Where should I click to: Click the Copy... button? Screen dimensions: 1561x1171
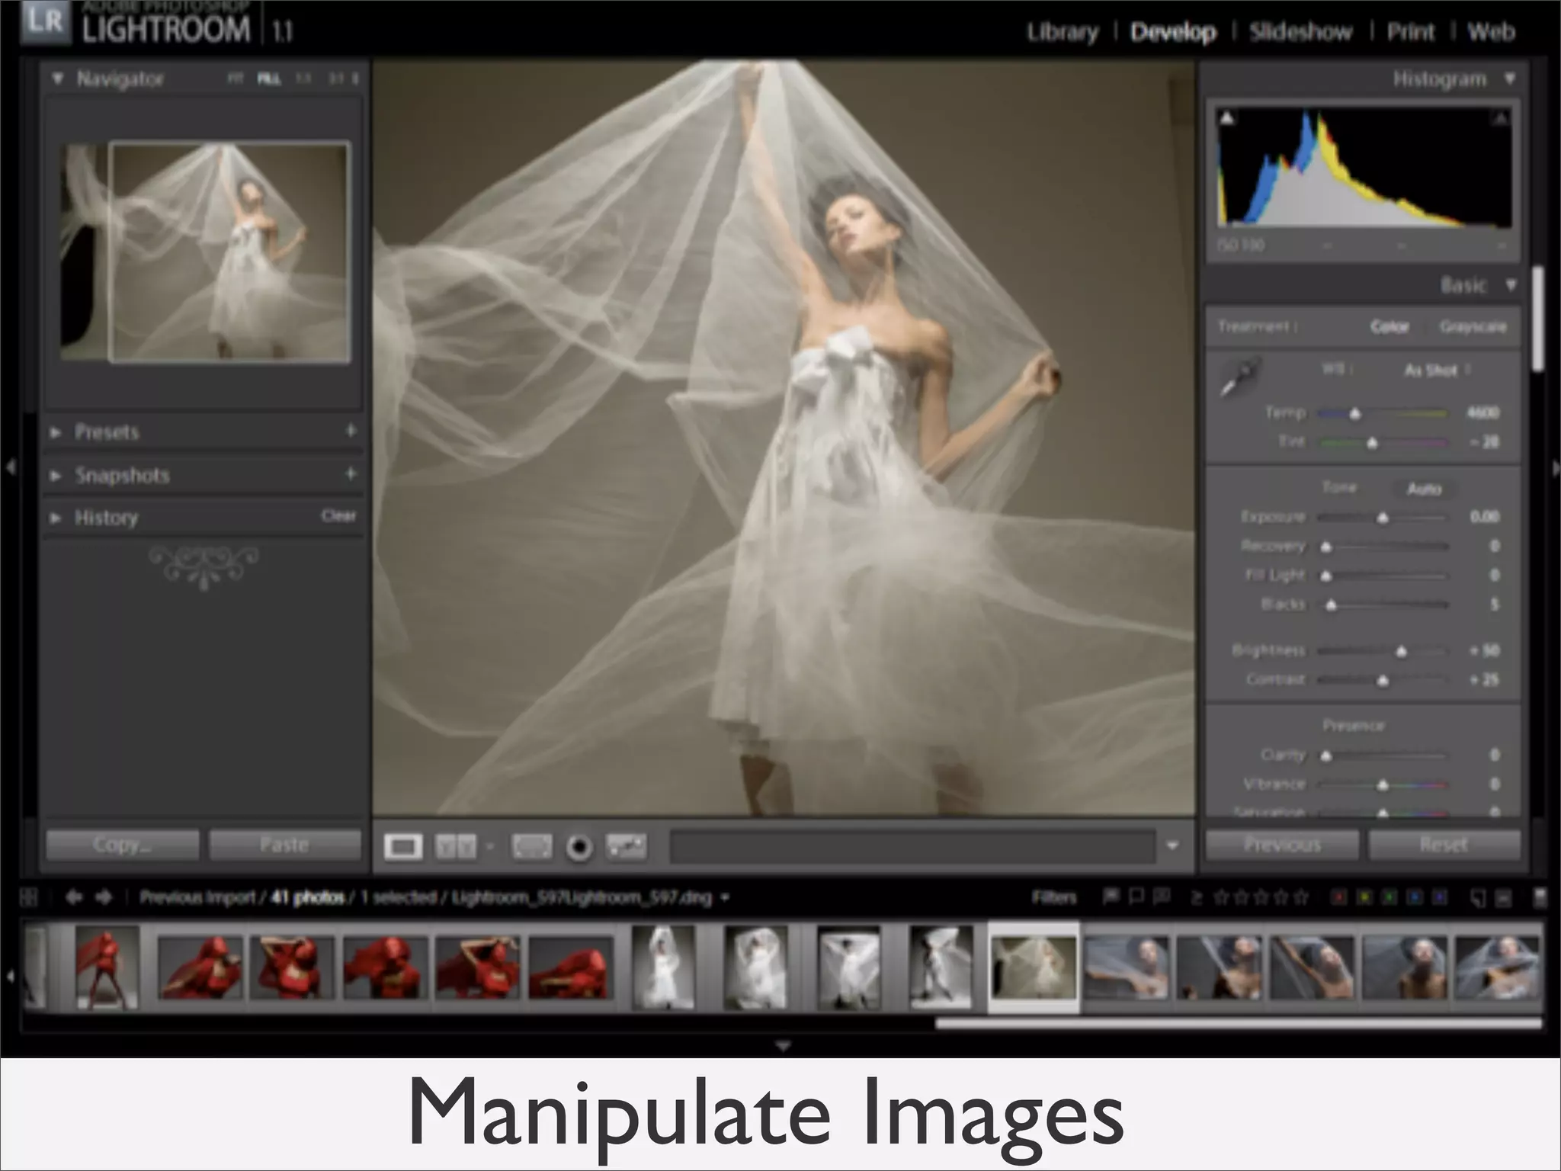(x=122, y=845)
